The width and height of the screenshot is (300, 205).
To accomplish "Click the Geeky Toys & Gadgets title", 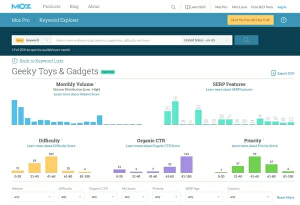I will click(x=55, y=71).
